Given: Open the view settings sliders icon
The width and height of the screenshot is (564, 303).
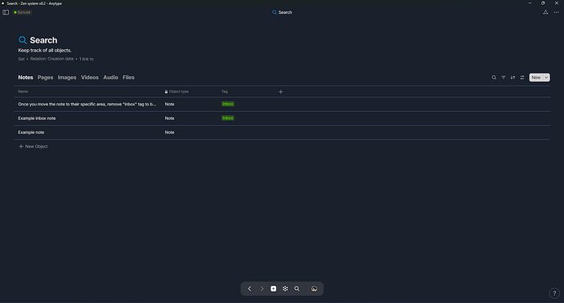Looking at the screenshot, I should (522, 78).
